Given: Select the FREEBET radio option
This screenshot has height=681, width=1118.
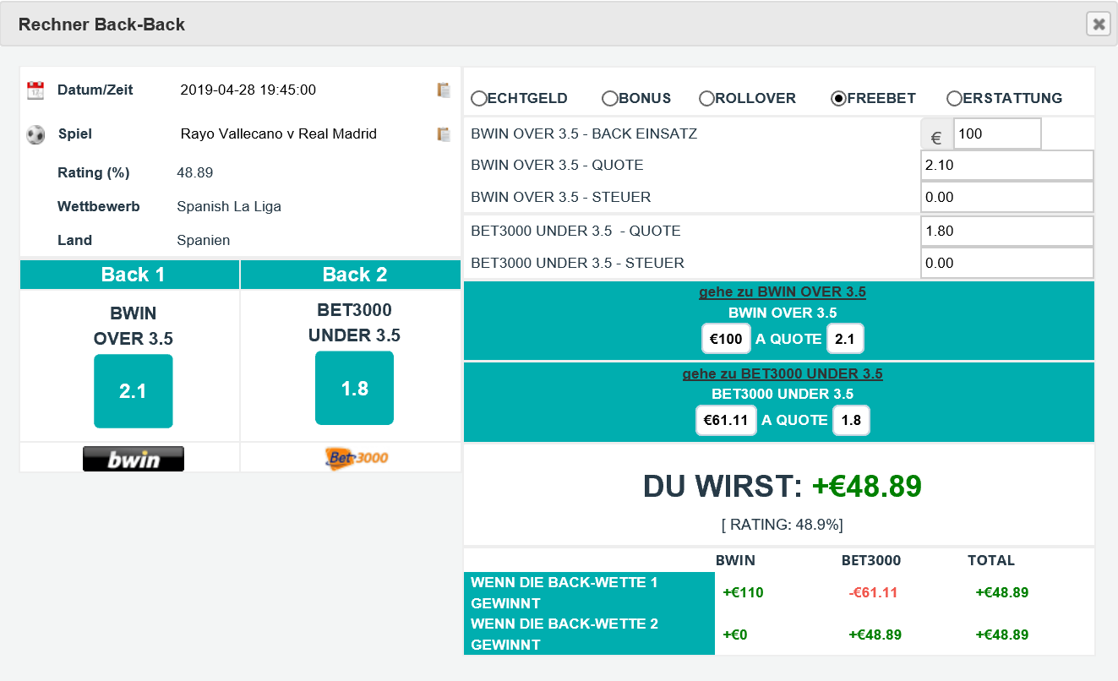Looking at the screenshot, I should [839, 98].
